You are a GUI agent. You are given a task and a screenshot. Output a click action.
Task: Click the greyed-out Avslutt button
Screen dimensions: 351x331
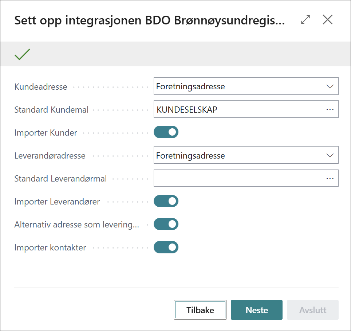[313, 310]
